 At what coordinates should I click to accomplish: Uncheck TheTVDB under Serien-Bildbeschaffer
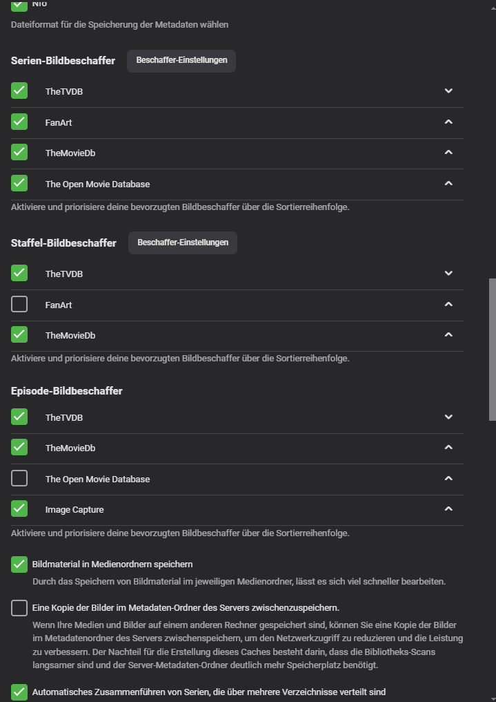tap(19, 91)
